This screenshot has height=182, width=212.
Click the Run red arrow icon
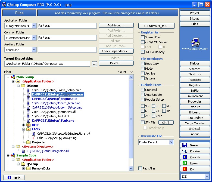pyautogui.click(x=185, y=169)
